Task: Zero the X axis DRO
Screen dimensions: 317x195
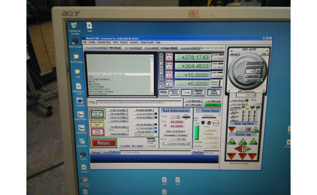Action: (169, 57)
